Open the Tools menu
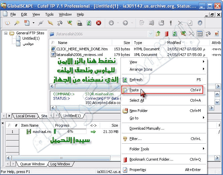Viewport: 223px width, 175px height. [49, 14]
